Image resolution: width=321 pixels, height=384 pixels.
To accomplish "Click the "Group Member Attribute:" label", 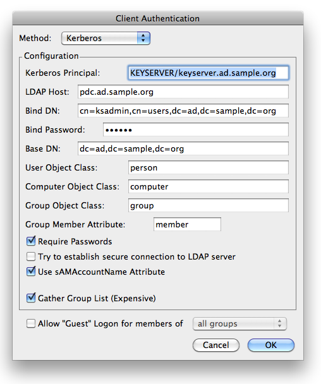I will coord(75,224).
